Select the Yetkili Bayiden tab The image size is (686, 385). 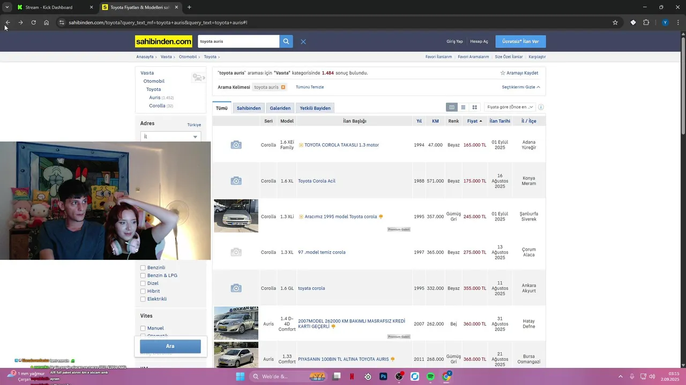click(315, 108)
